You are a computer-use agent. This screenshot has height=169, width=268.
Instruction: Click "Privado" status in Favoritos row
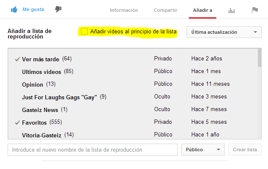pyautogui.click(x=163, y=122)
